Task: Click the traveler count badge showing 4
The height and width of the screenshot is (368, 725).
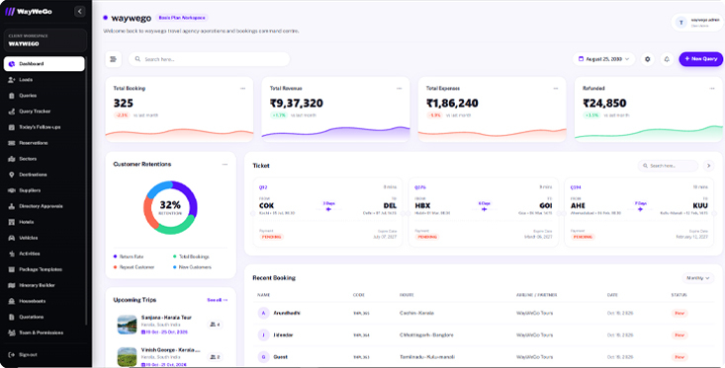Action: pyautogui.click(x=215, y=325)
